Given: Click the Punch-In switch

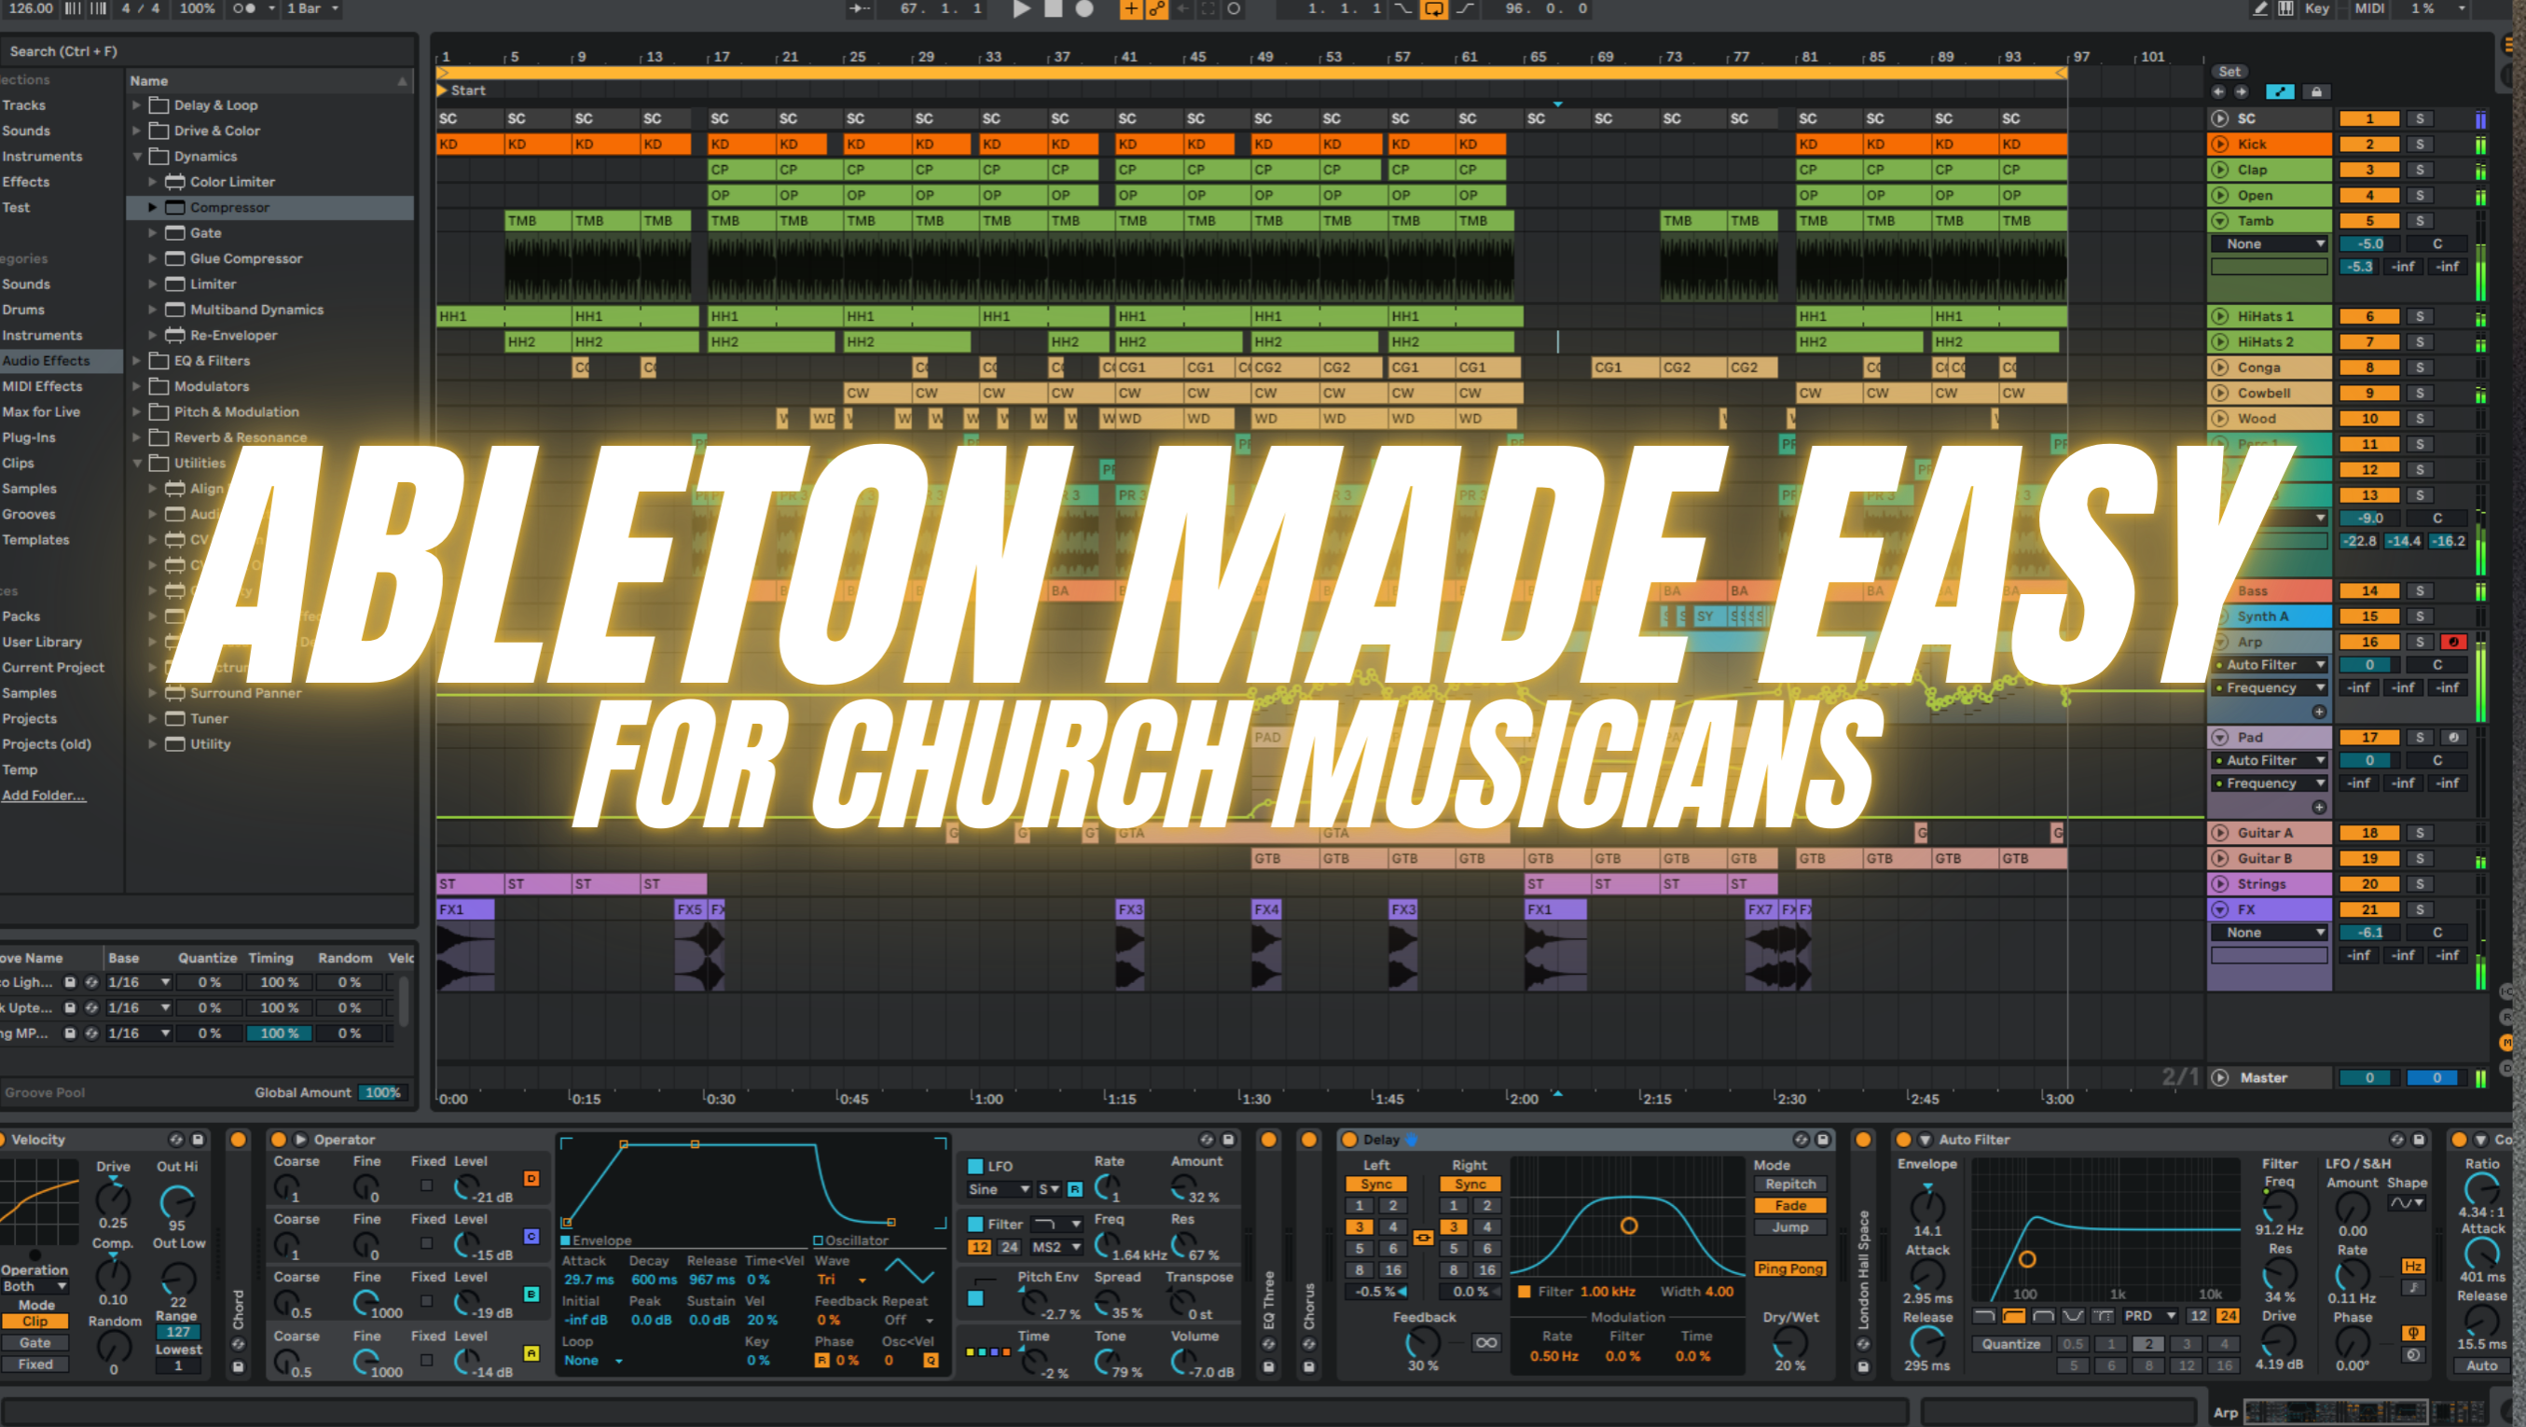Looking at the screenshot, I should tap(1403, 8).
